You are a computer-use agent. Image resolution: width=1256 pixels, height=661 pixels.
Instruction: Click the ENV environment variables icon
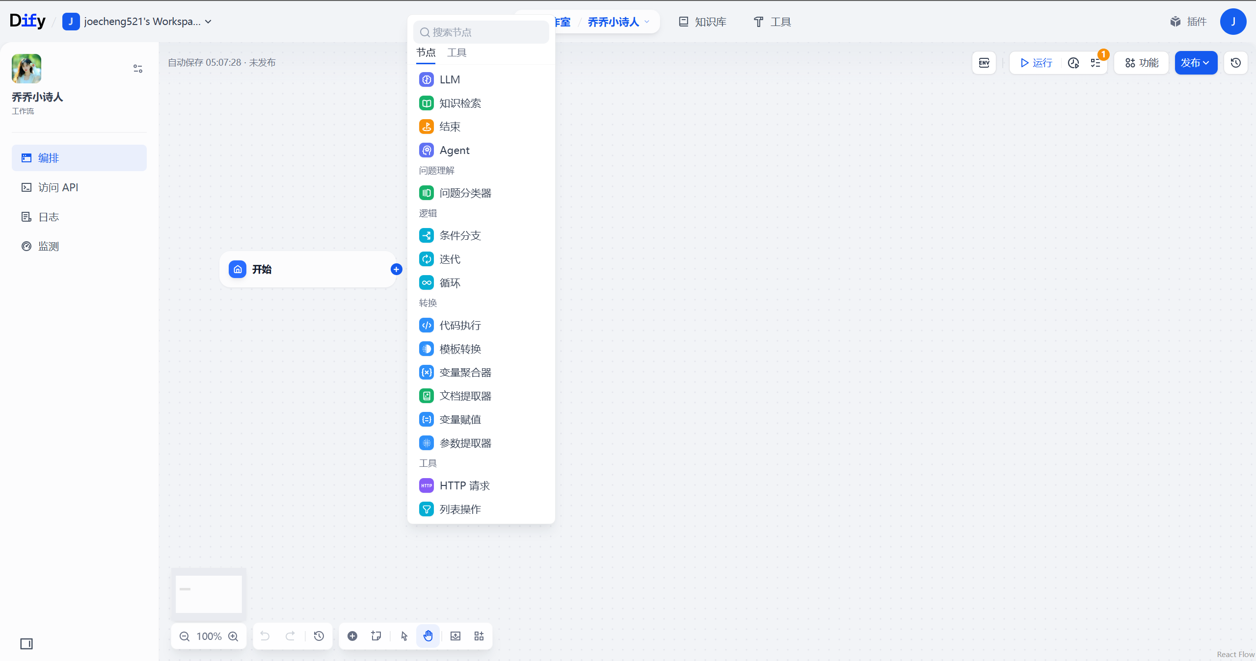tap(984, 63)
